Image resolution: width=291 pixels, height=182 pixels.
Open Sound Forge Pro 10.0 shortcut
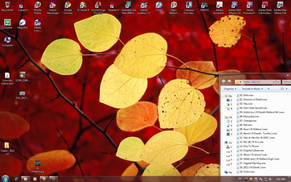pos(98,5)
